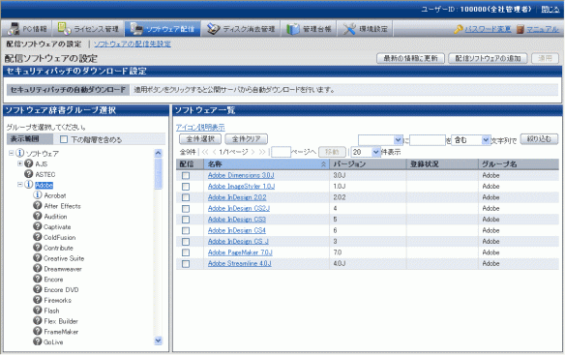Image resolution: width=565 pixels, height=355 pixels.
Task: Click the Fireworks question mark icon
Action: (38, 300)
